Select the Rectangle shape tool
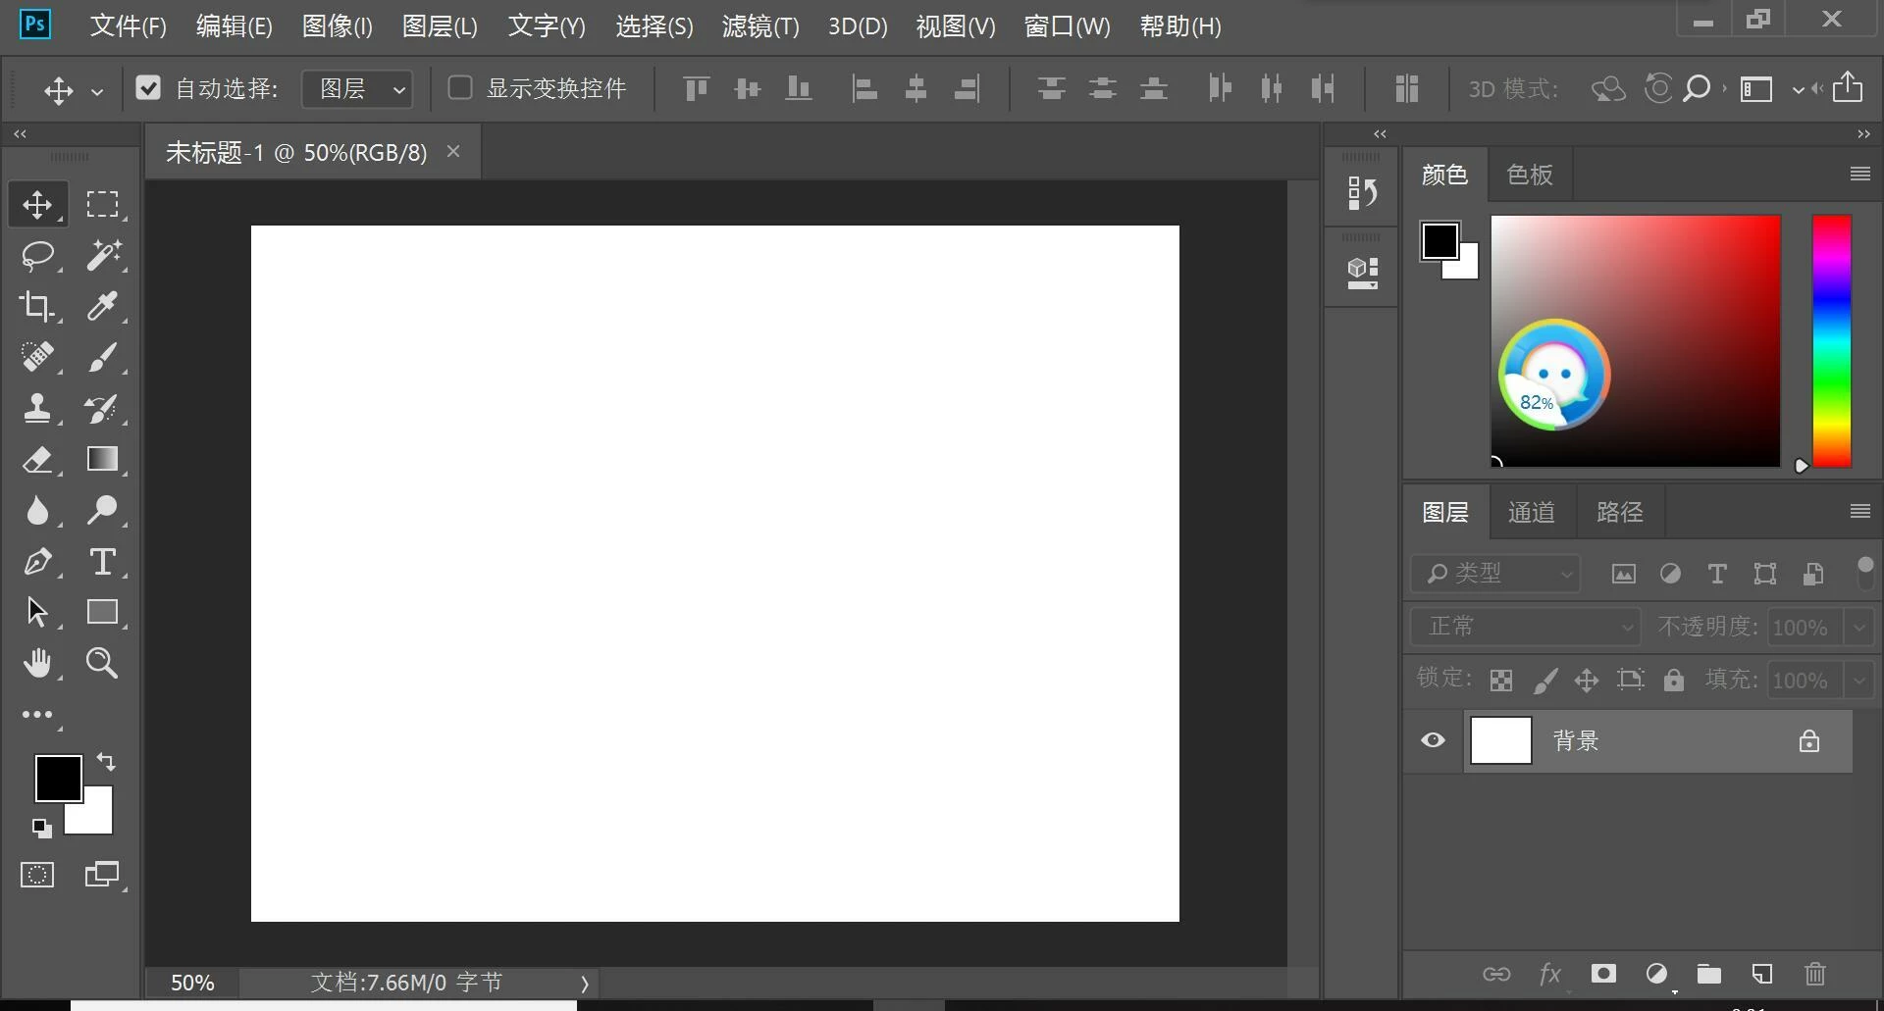 [x=102, y=612]
